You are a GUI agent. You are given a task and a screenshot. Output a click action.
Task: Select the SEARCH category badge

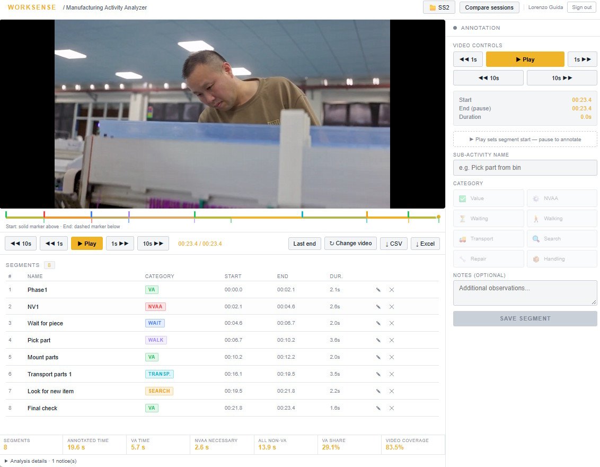pyautogui.click(x=159, y=391)
